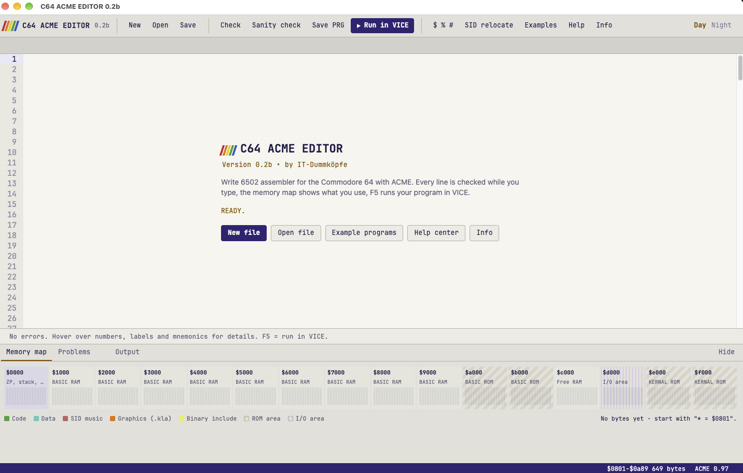Run Sanity check

[x=277, y=25]
